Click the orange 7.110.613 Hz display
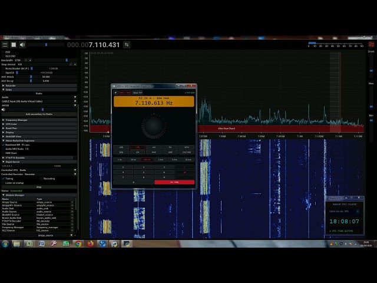 click(x=154, y=101)
